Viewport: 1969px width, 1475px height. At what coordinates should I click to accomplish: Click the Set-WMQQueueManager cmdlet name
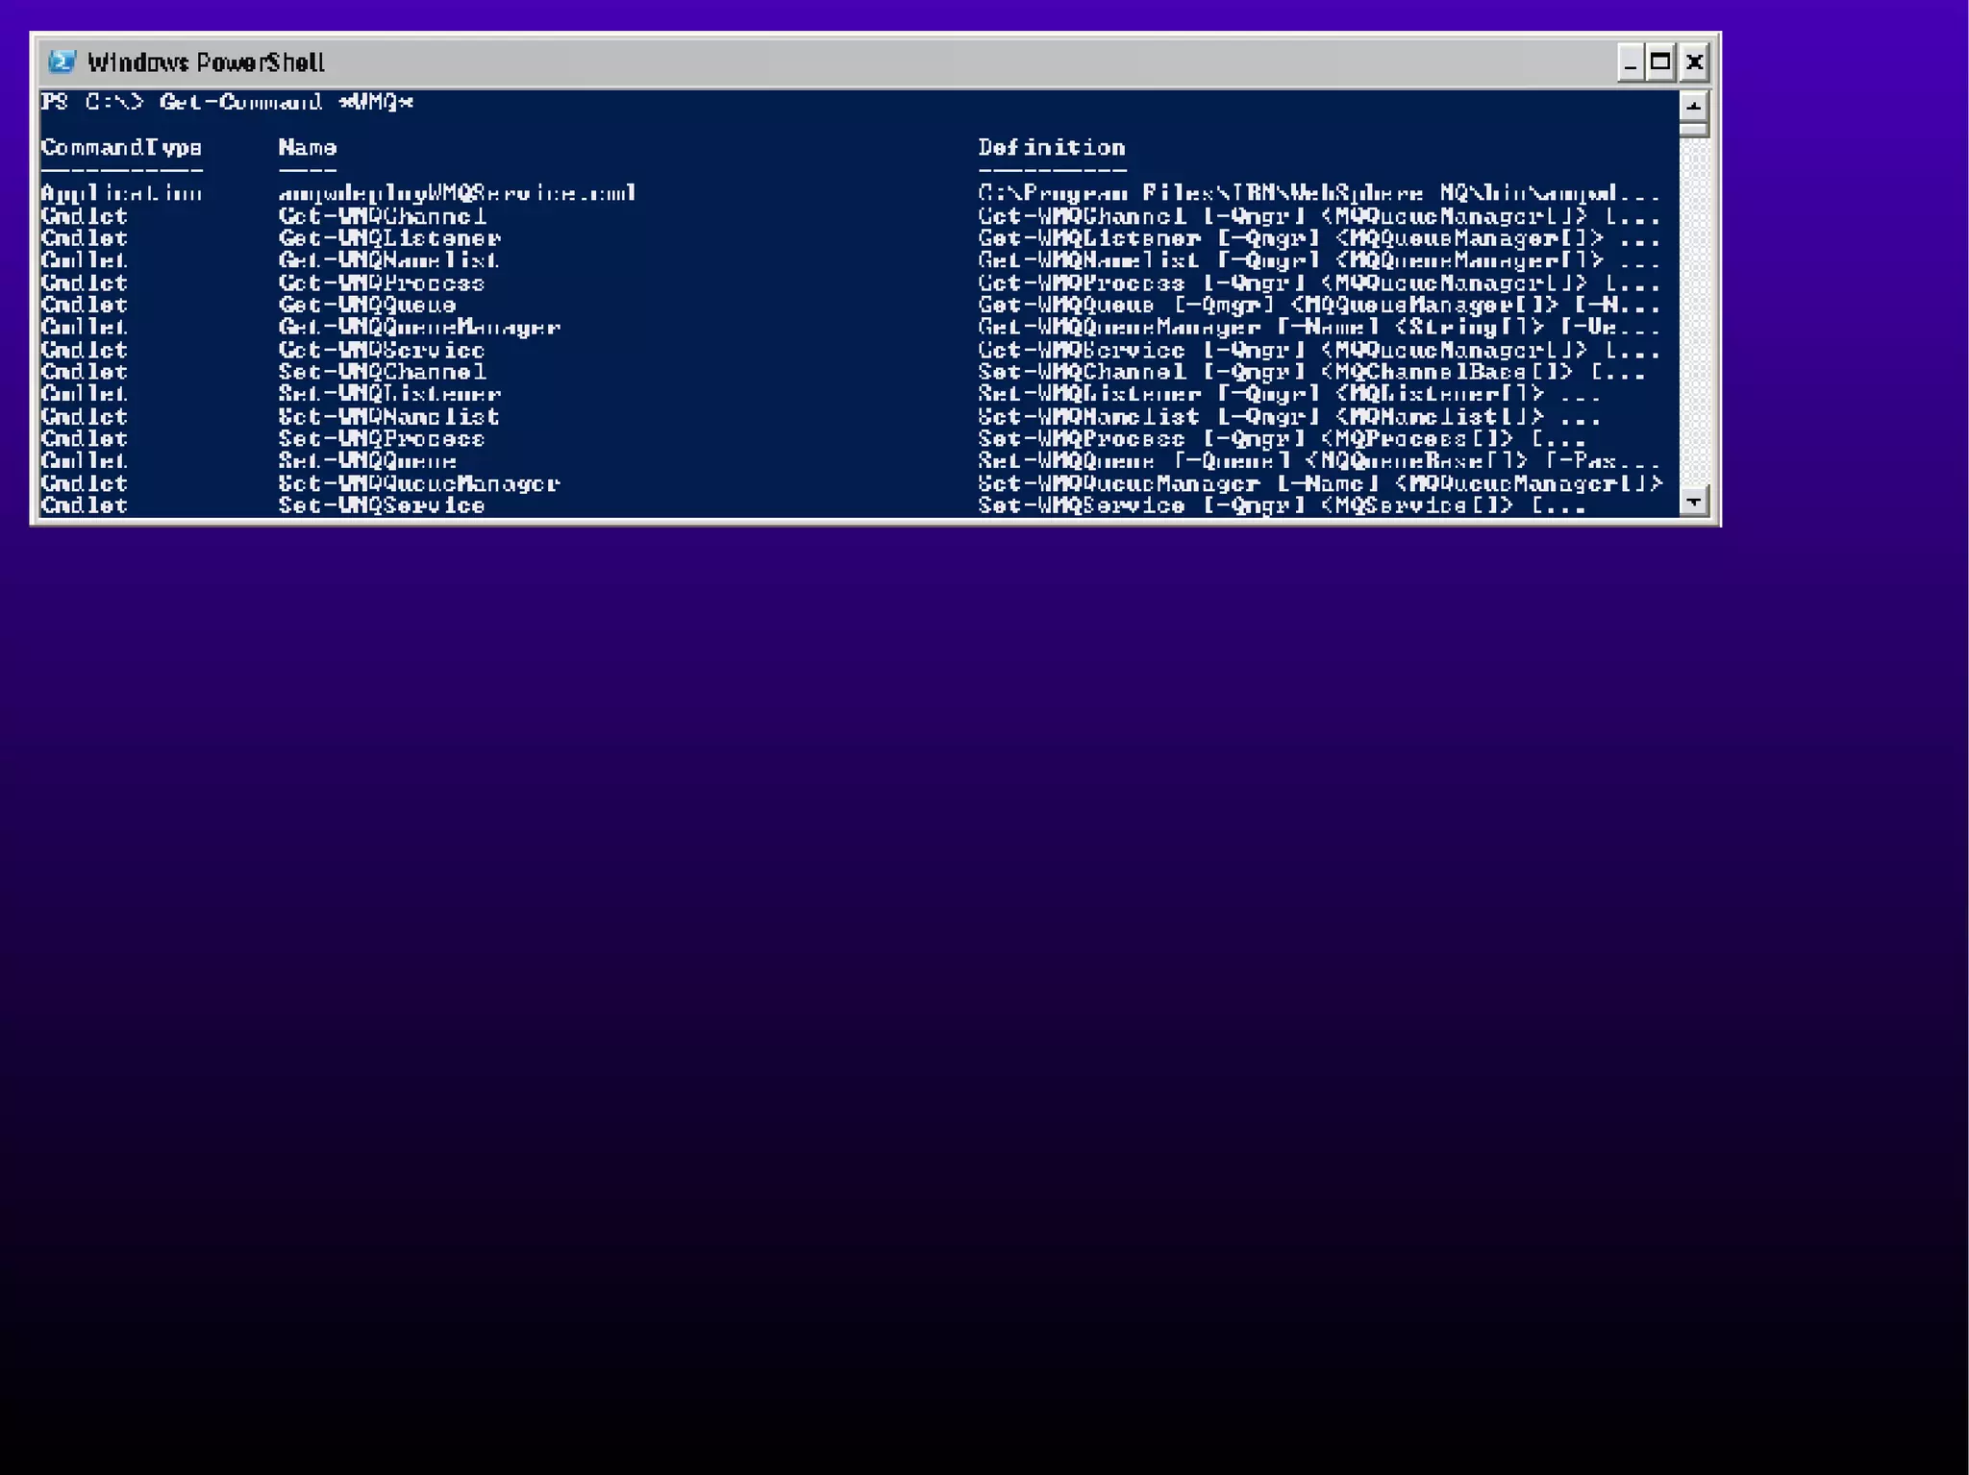(x=419, y=483)
